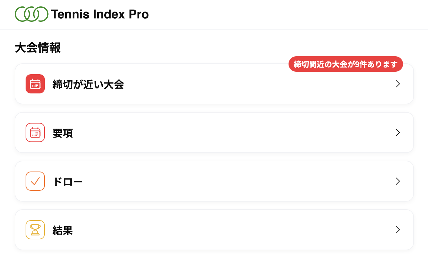Viewport: 428px width, 256px height.
Task: Click the chevron on 締切が近い大会 row
Action: coord(398,84)
